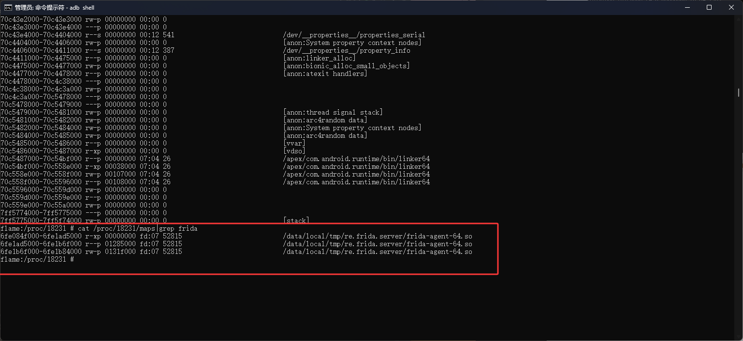Click the address range 70c5487000-70c54bf000
Image resolution: width=743 pixels, height=341 pixels.
[x=41, y=159]
